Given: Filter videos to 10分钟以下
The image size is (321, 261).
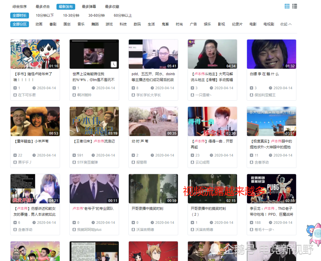Looking at the screenshot, I should click(45, 15).
